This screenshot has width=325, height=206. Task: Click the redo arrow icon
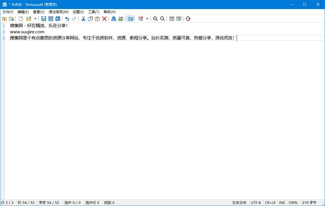point(74,19)
